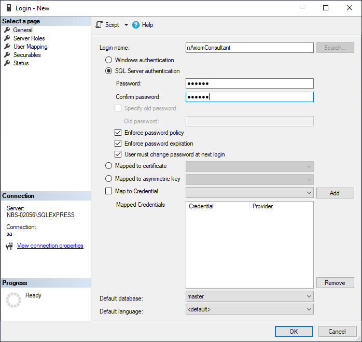Screen dimensions: 362x342
Task: Click the wrench icon beside General
Action: 7,30
